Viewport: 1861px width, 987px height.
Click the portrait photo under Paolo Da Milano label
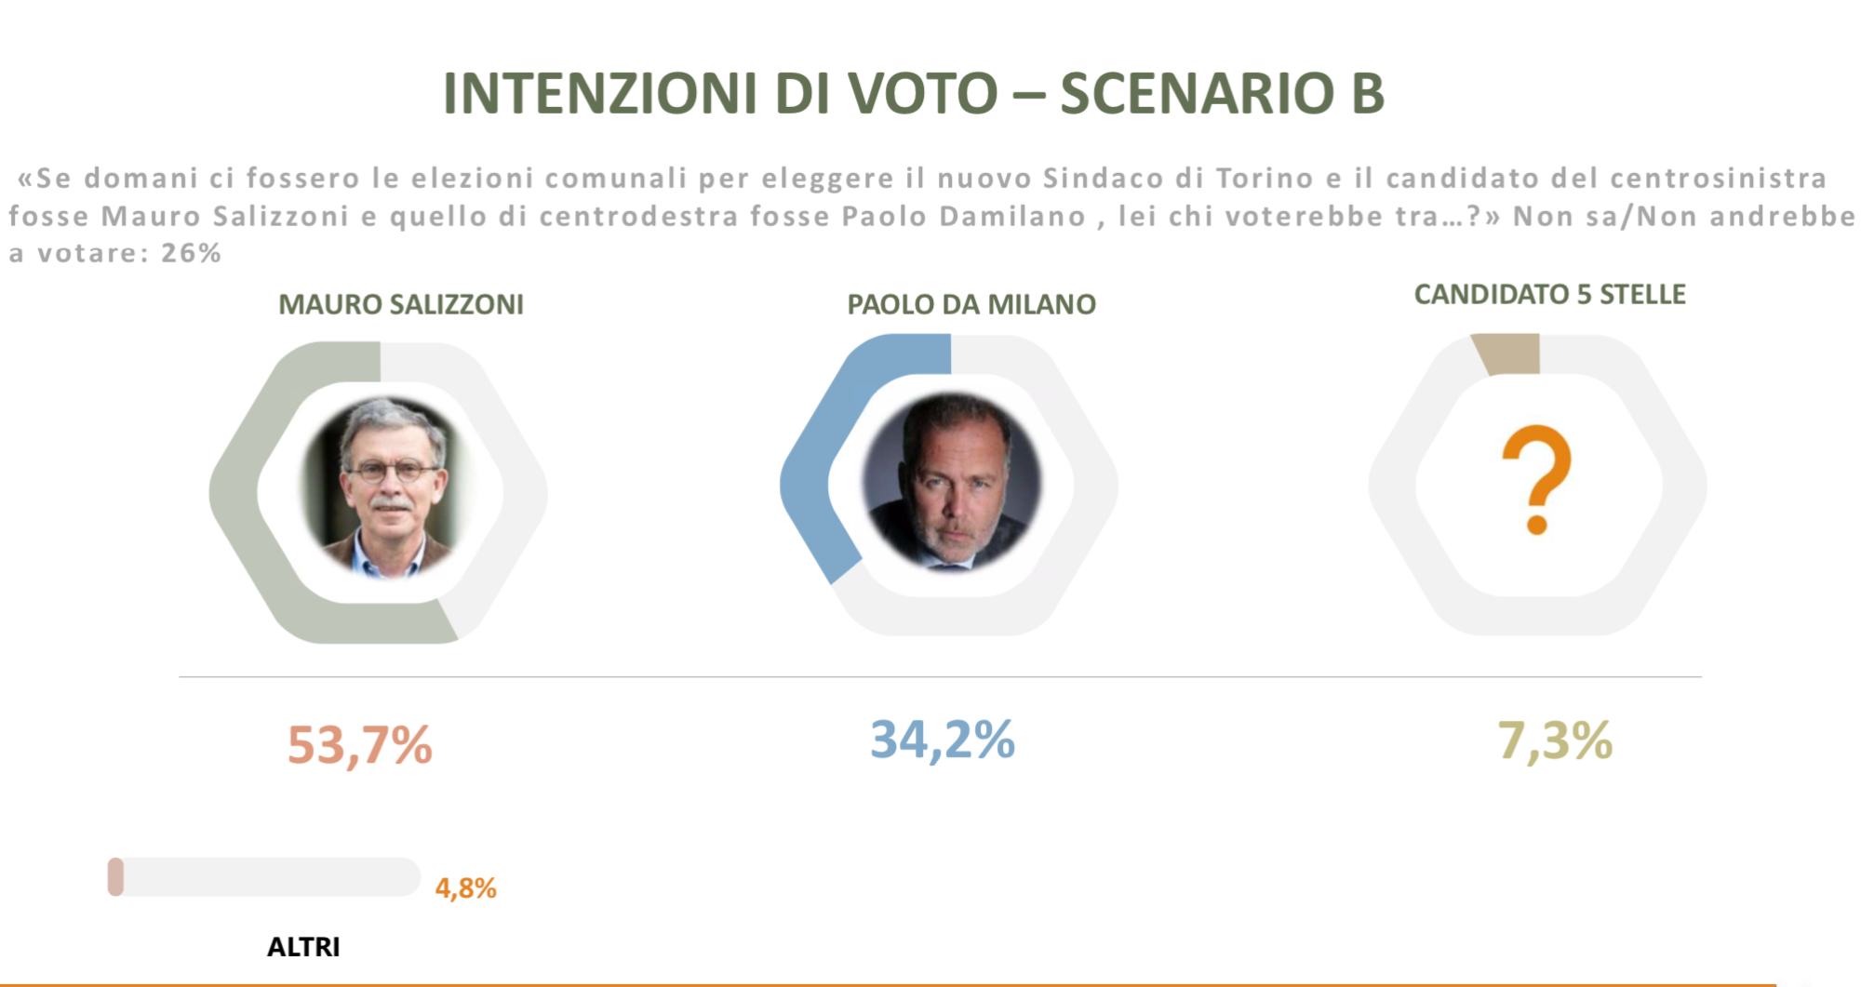point(951,482)
